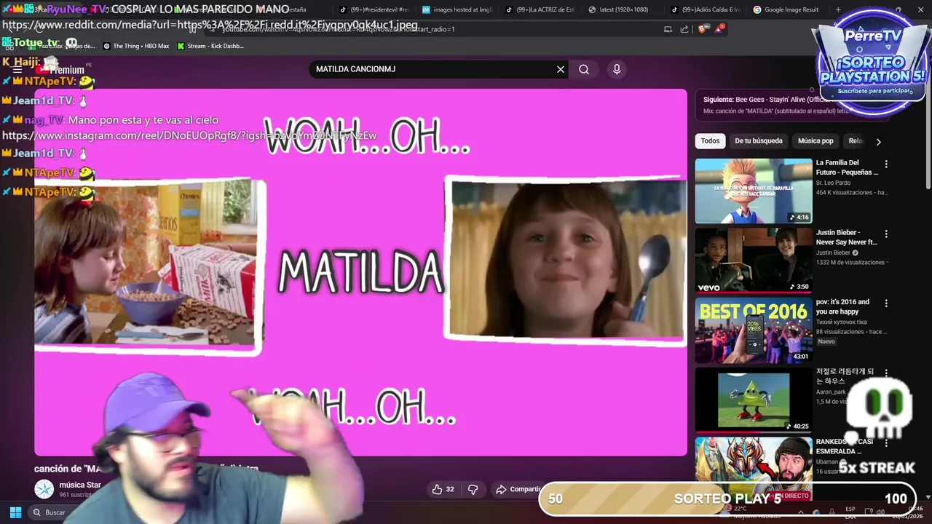Image resolution: width=932 pixels, height=524 pixels.
Task: Open the RANKEDS CASI ESMERALDA live video
Action: pos(754,468)
